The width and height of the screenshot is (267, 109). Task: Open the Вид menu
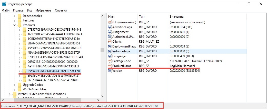coord(29,10)
